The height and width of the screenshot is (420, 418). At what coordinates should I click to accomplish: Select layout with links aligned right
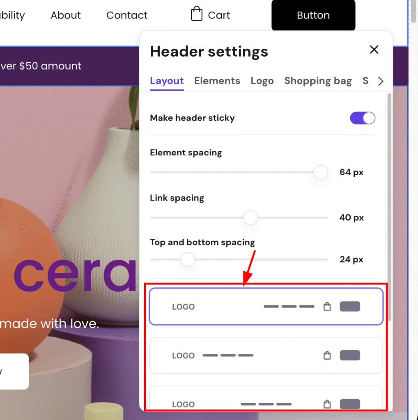tap(266, 306)
